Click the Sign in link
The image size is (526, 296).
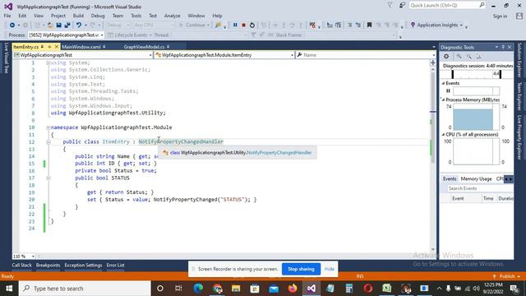pos(500,16)
